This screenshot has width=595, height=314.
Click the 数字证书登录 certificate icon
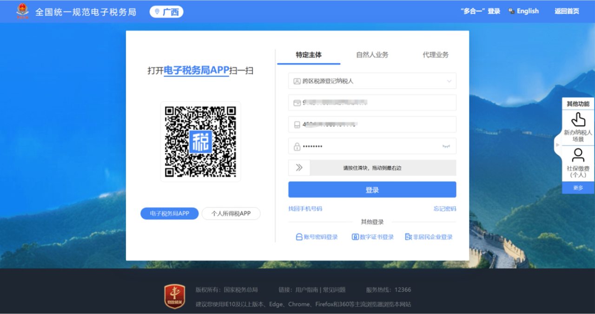tap(355, 237)
